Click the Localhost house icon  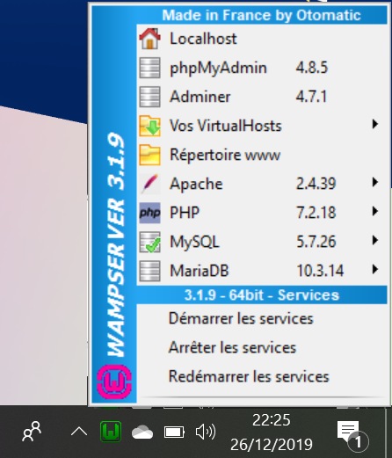(149, 39)
